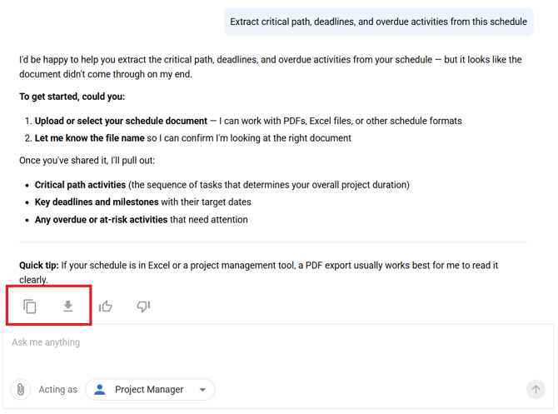558x414 pixels.
Task: Copy the assistant's response to clipboard
Action: 30,307
